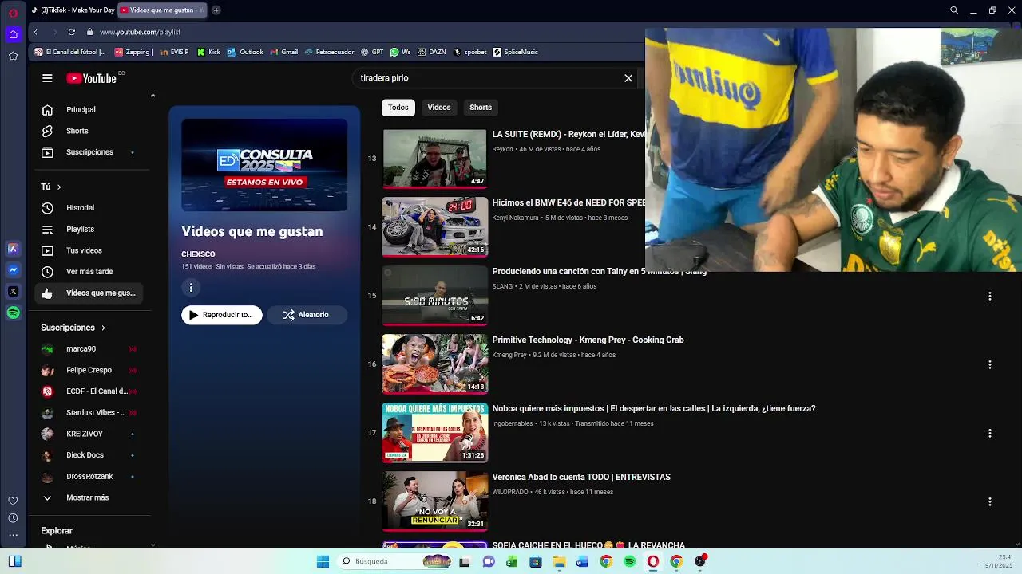The image size is (1022, 574).
Task: Open File Explorer from the taskbar
Action: point(559,561)
